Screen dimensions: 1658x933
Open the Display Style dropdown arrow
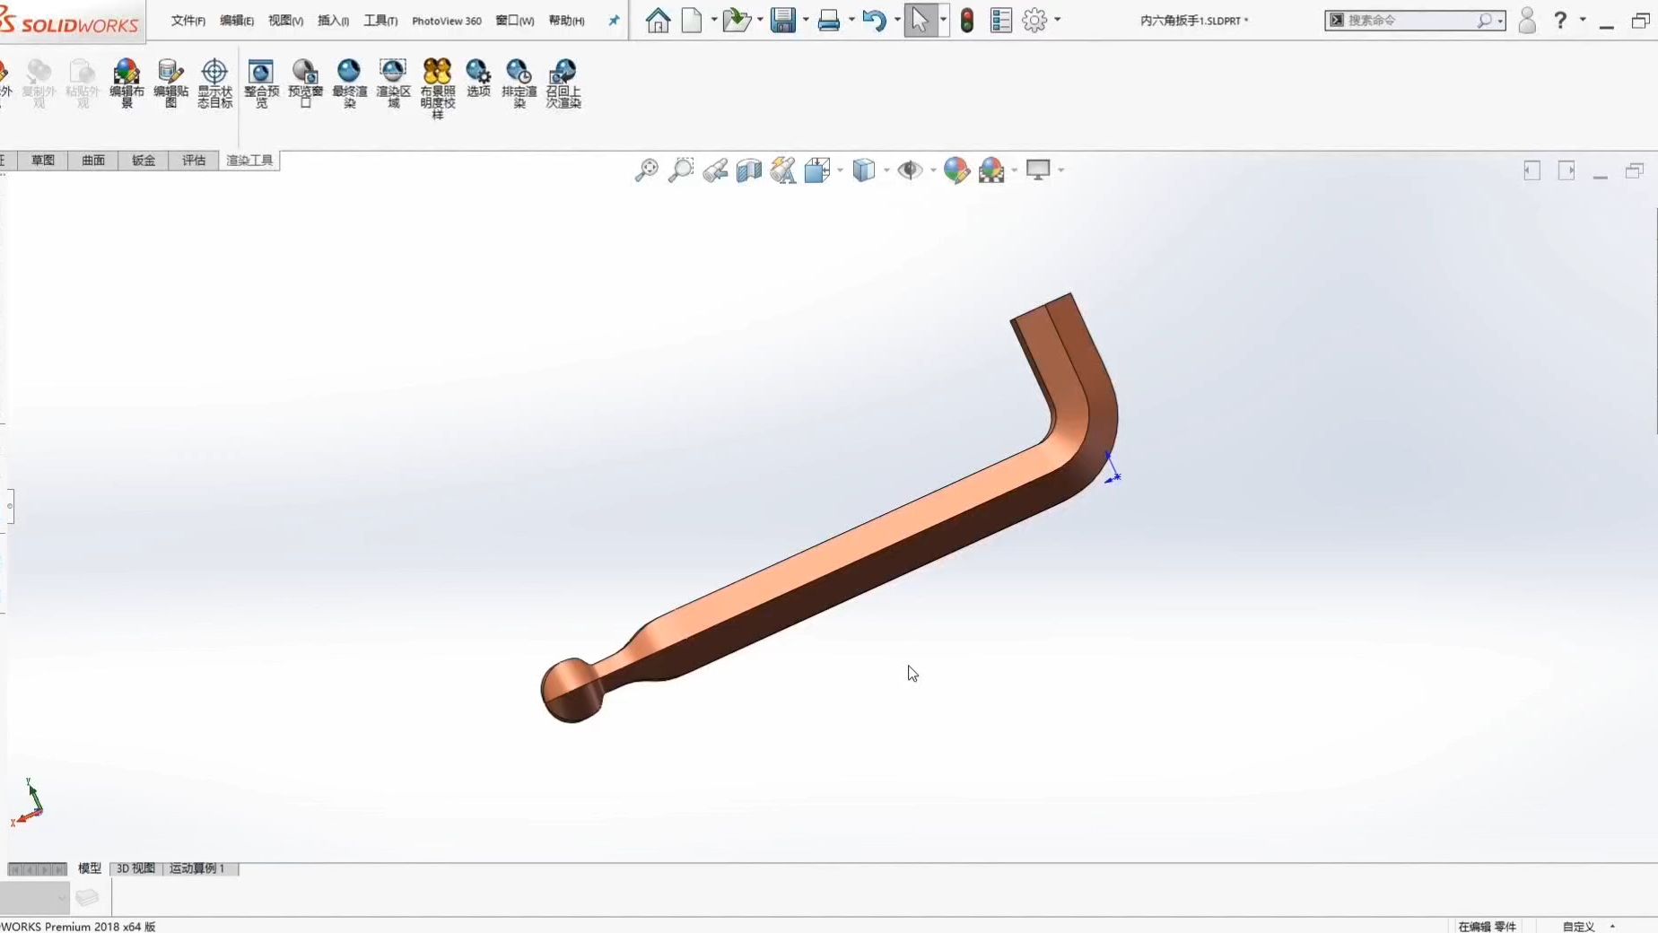coord(886,170)
